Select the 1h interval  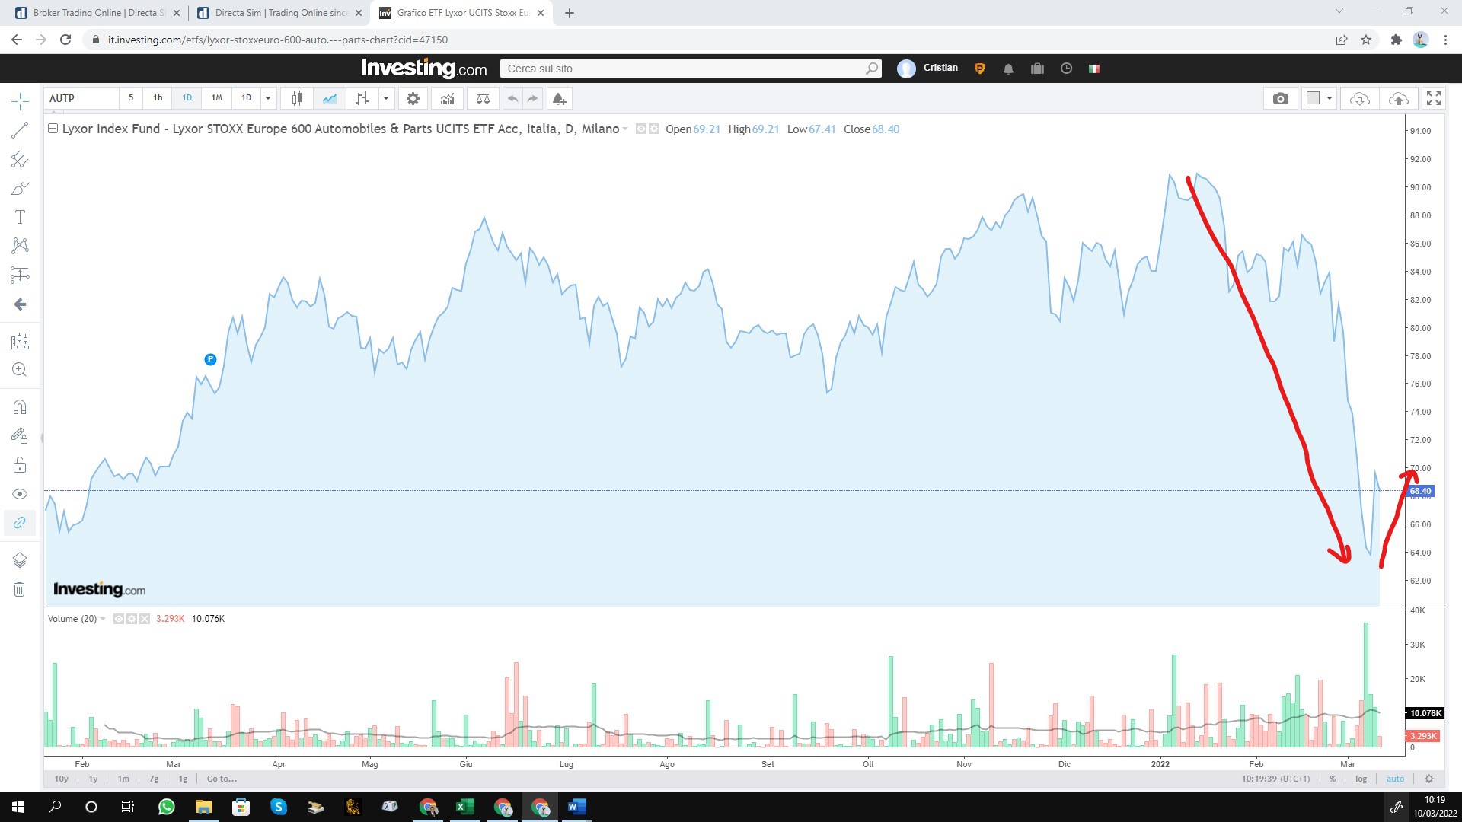[158, 98]
